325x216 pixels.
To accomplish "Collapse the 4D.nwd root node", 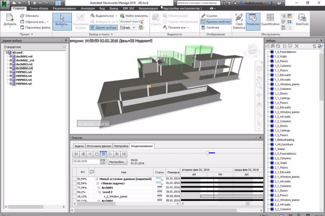I will pos(7,52).
